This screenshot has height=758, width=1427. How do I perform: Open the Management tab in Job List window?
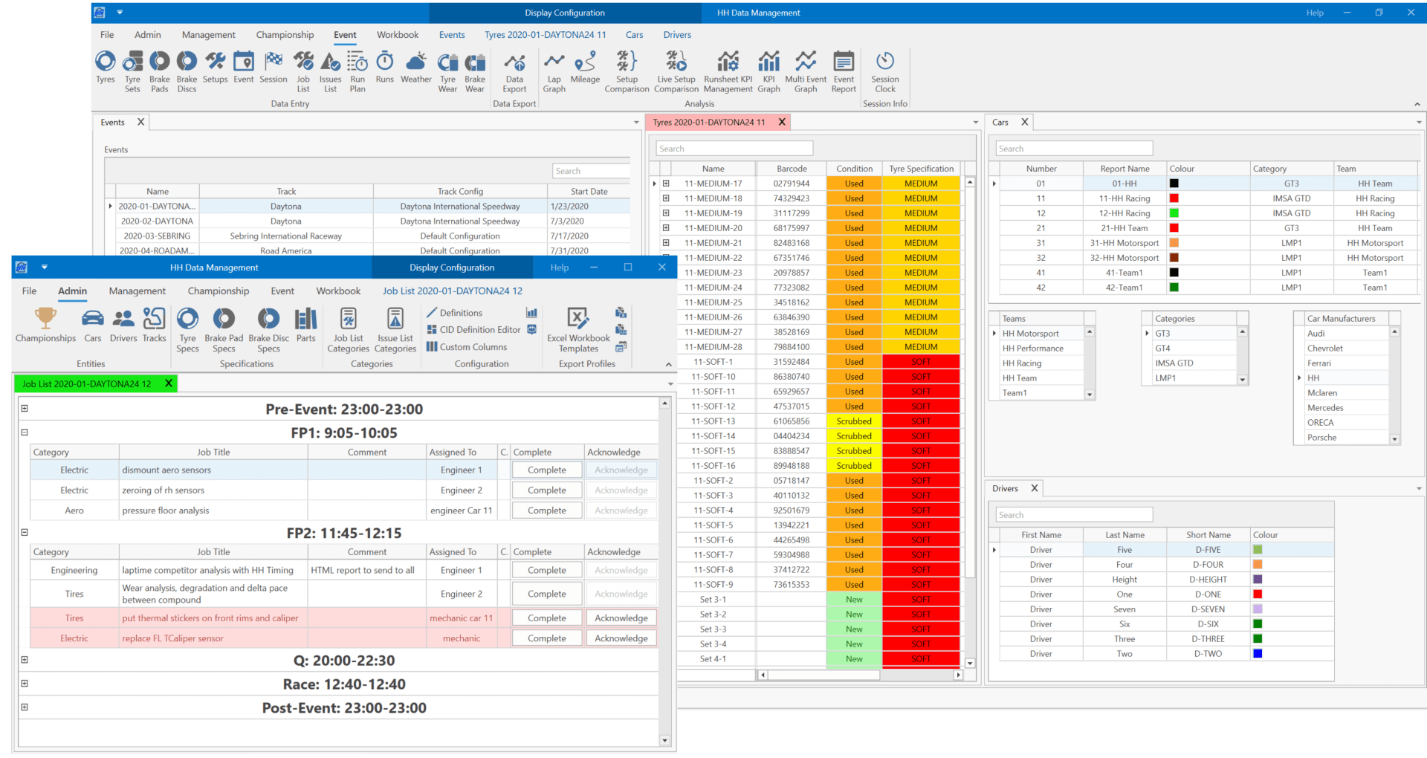tap(137, 291)
